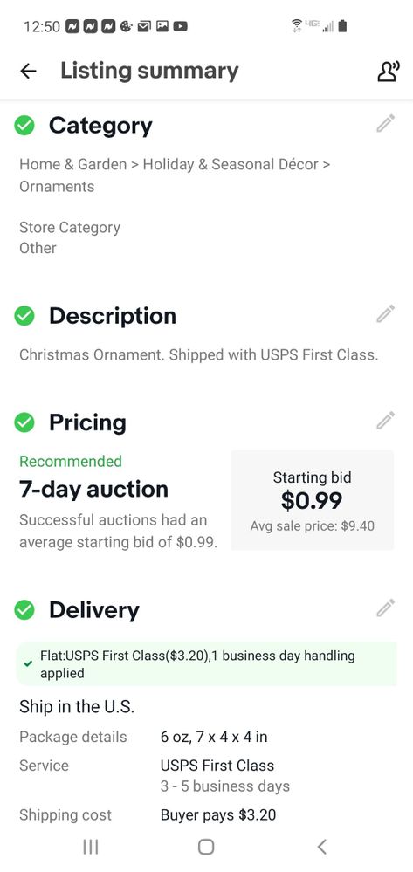Edit the Pricing section with pencil icon
Image resolution: width=413 pixels, height=872 pixels.
(386, 421)
